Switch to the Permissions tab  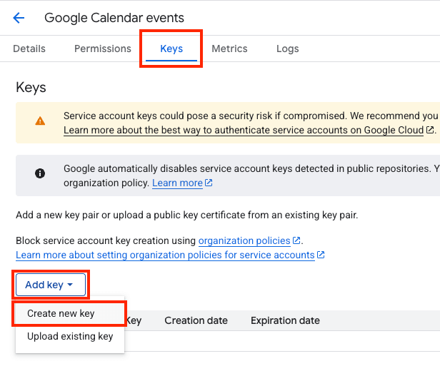(x=103, y=49)
